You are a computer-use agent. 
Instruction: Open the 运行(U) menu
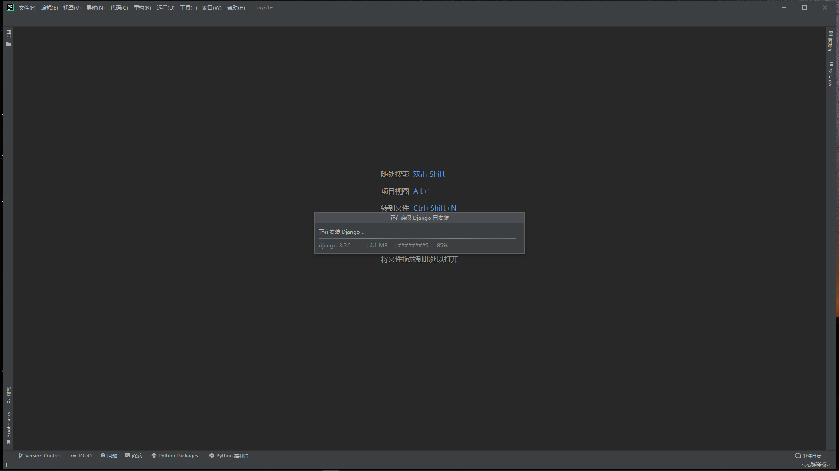tap(166, 7)
